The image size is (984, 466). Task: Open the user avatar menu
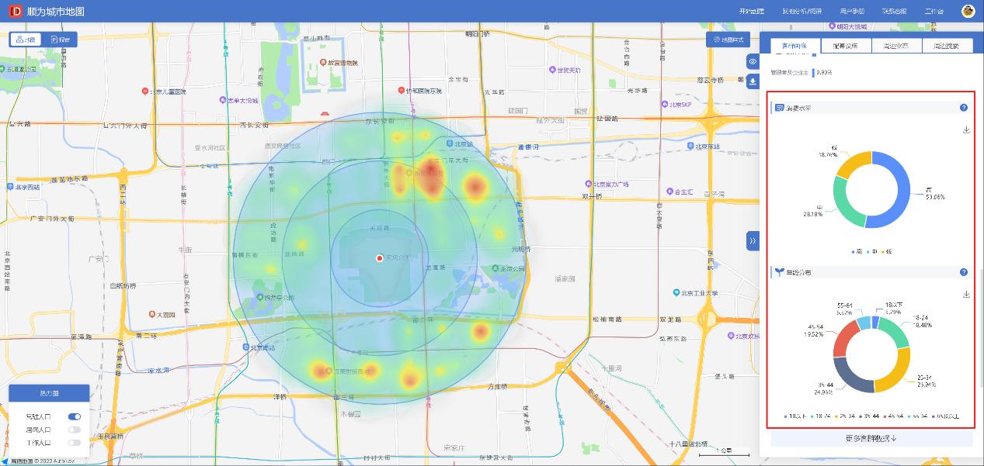click(x=967, y=11)
